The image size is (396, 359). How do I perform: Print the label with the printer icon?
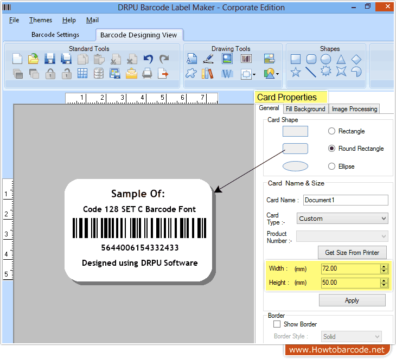pyautogui.click(x=147, y=73)
